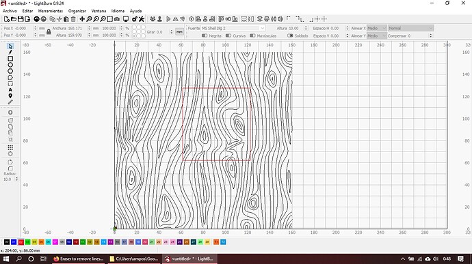Open the Alinear X dropdown
Image resolution: width=472 pixels, height=264 pixels.
point(377,28)
